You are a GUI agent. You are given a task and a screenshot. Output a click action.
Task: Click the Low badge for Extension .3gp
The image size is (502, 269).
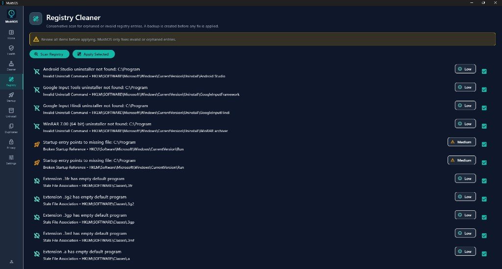click(x=465, y=215)
